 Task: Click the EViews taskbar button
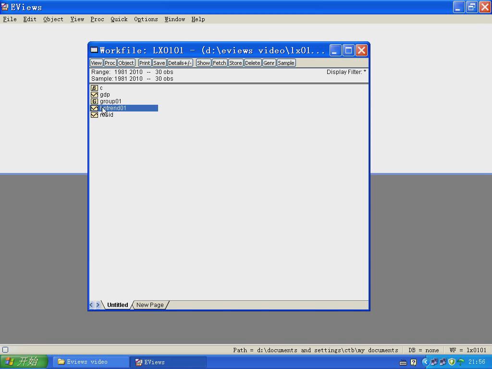(x=168, y=362)
